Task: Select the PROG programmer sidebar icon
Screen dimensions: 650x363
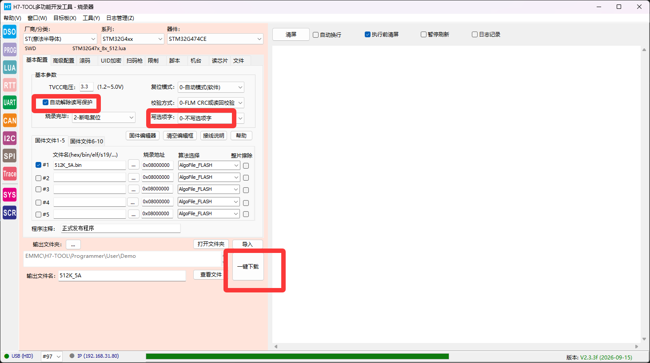Action: coord(10,50)
